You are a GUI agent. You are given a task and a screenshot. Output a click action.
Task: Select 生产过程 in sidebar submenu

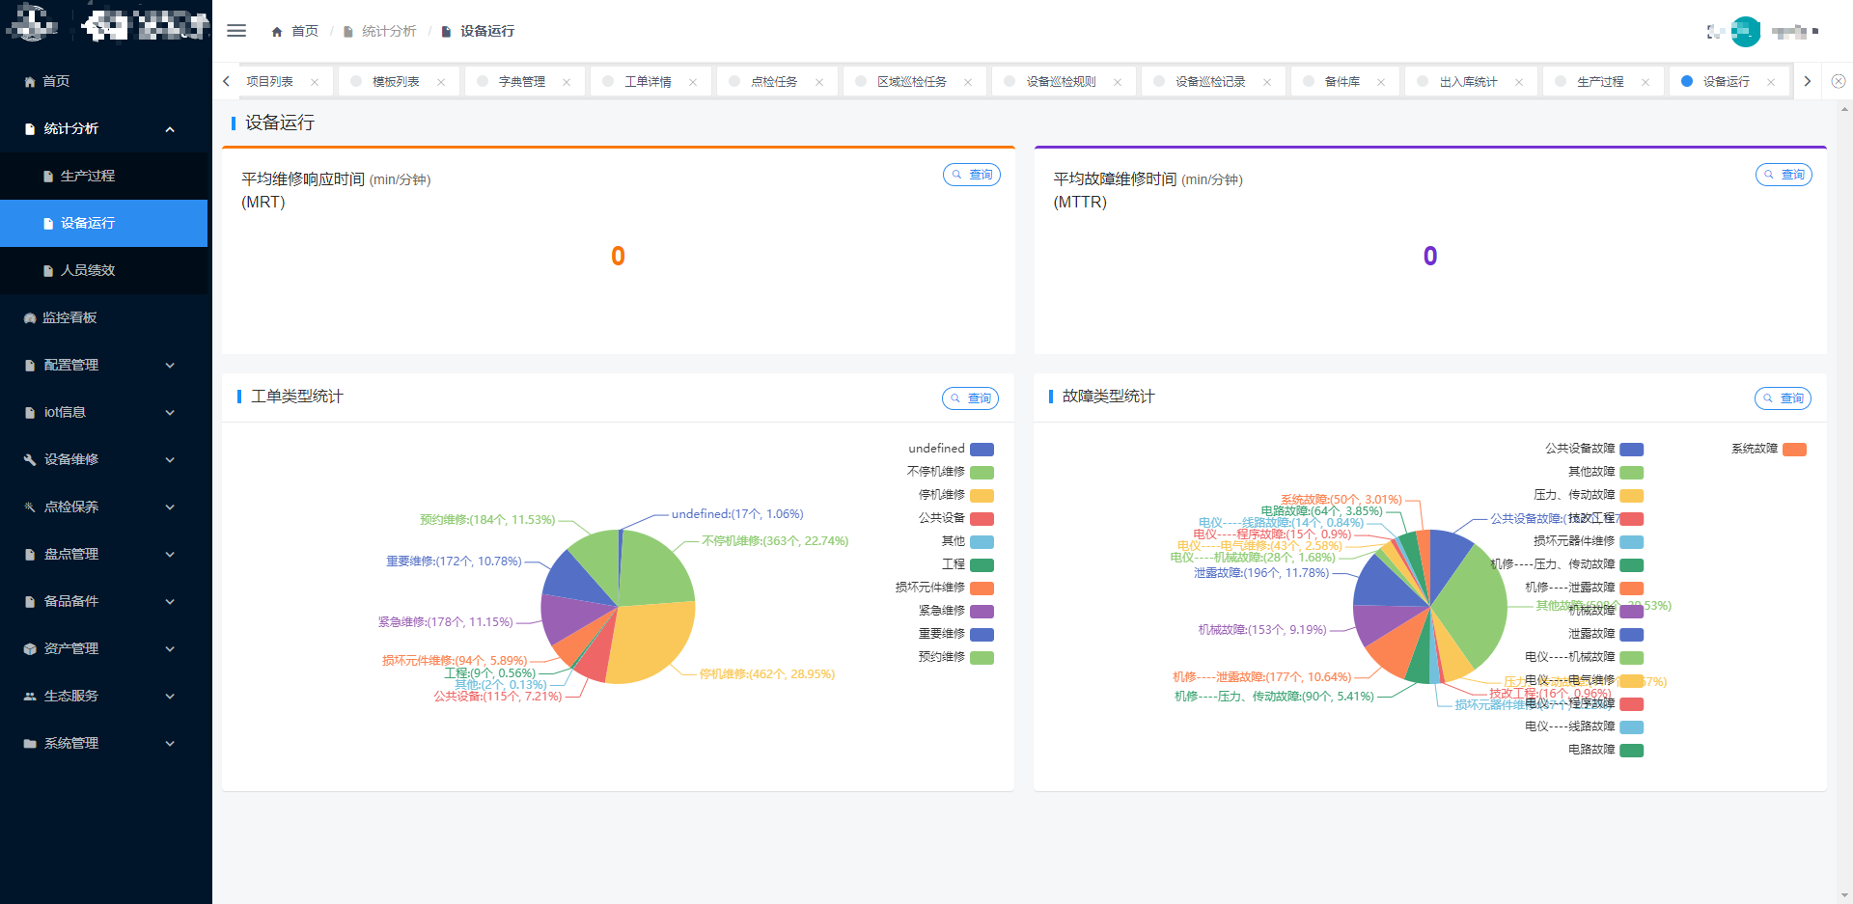click(104, 176)
